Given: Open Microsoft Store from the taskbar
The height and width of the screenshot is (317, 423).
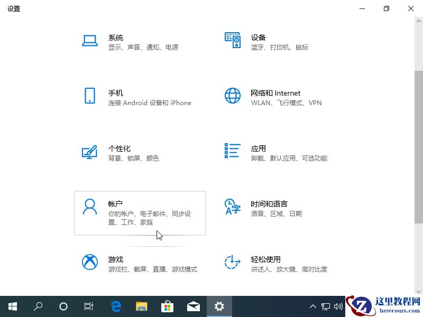Looking at the screenshot, I should pyautogui.click(x=167, y=306).
